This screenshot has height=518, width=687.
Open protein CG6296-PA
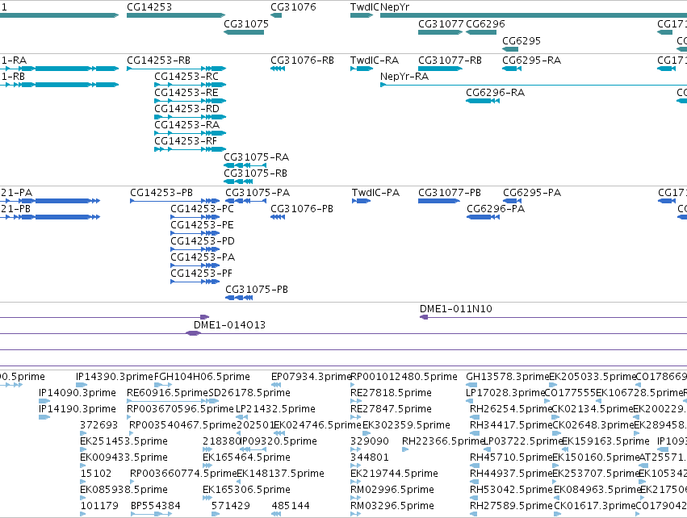[x=496, y=209]
